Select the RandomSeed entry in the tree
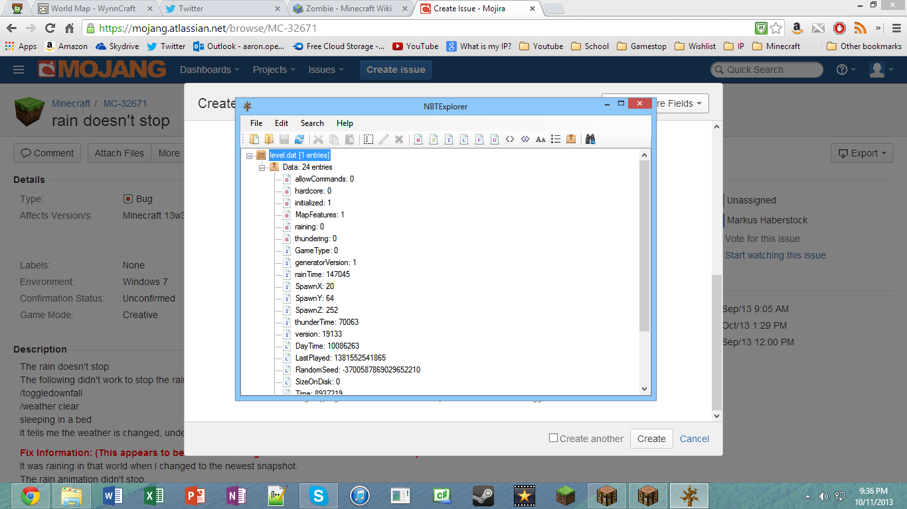This screenshot has width=907, height=509. [358, 370]
